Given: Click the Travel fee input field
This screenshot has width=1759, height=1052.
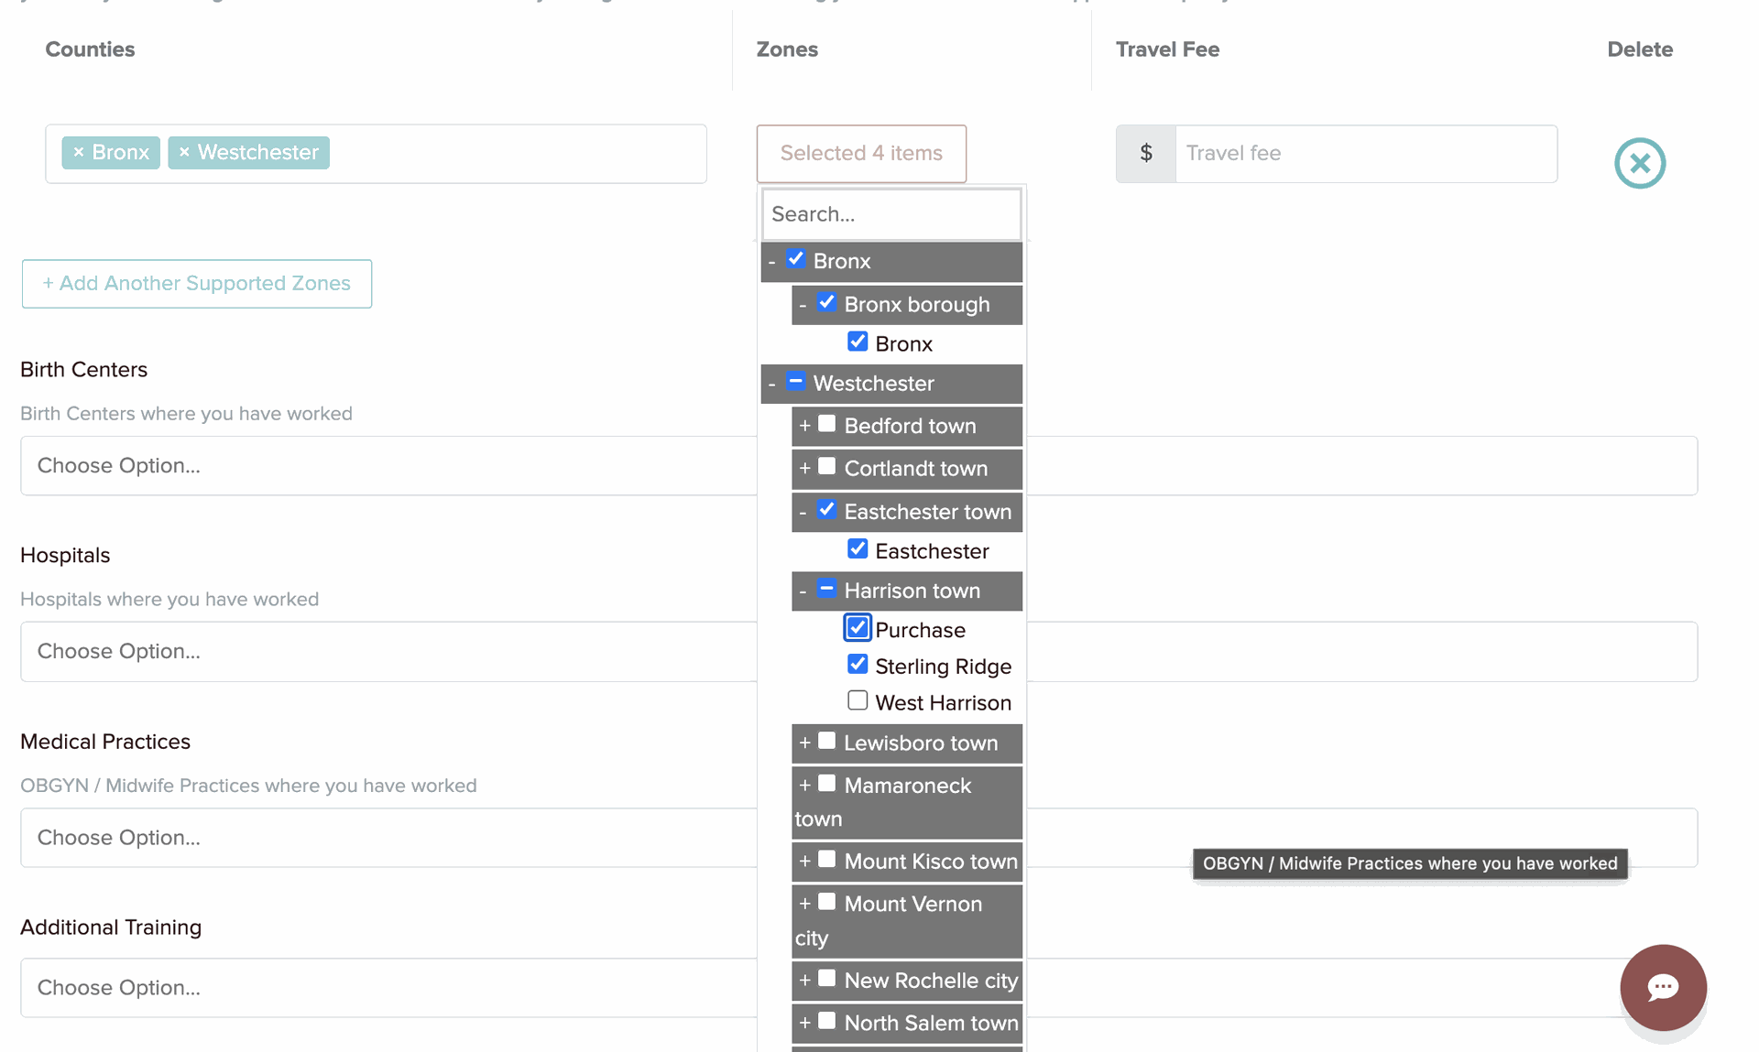Looking at the screenshot, I should 1365,153.
